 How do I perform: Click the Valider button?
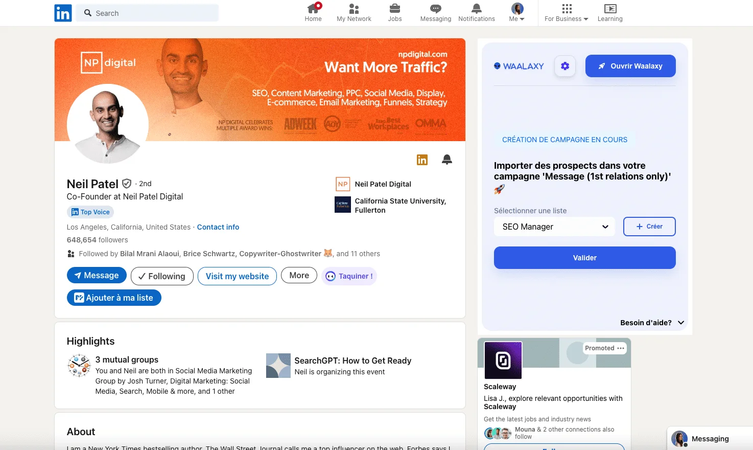(x=585, y=258)
